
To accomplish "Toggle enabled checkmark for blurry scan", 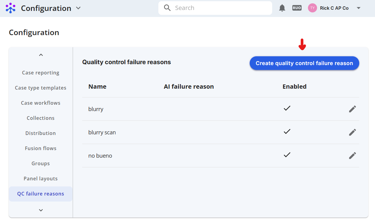I will 287,131.
